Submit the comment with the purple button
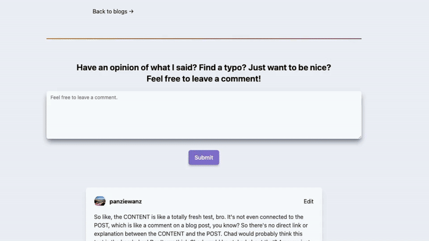 pyautogui.click(x=204, y=157)
